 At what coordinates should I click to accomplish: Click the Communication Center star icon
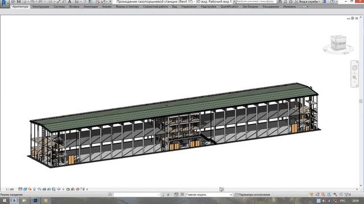291,2
